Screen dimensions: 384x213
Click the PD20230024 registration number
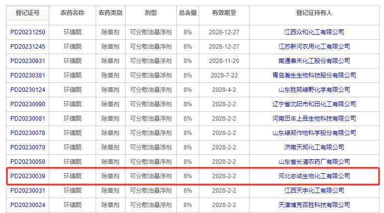coord(27,205)
